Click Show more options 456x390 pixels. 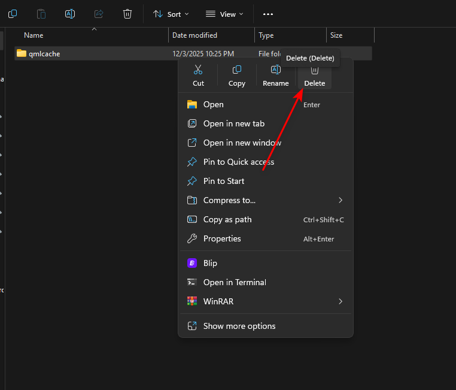click(239, 326)
